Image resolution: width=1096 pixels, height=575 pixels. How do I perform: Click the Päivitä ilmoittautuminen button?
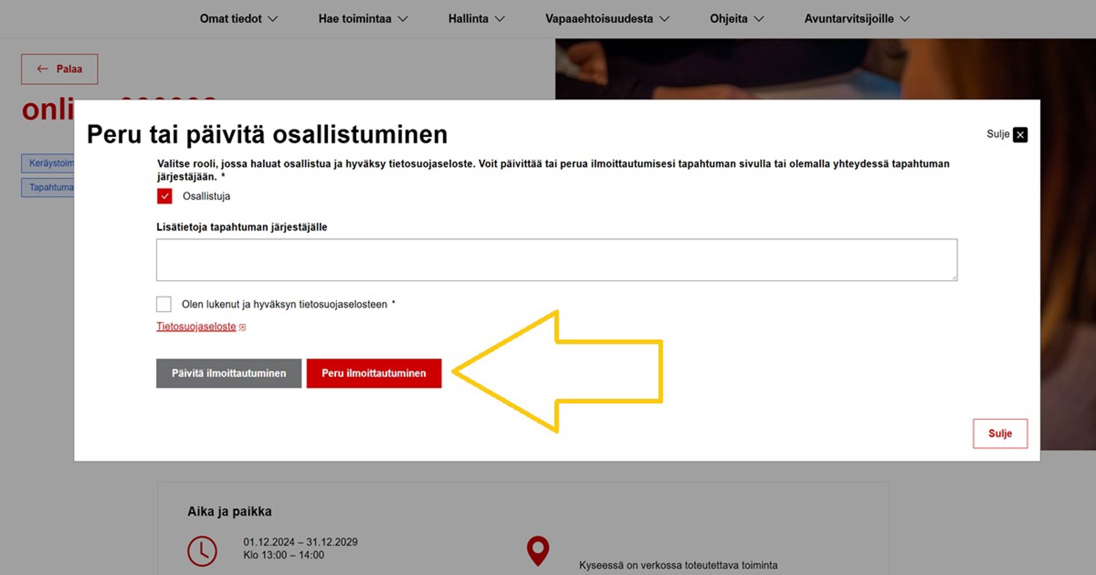[x=229, y=373]
